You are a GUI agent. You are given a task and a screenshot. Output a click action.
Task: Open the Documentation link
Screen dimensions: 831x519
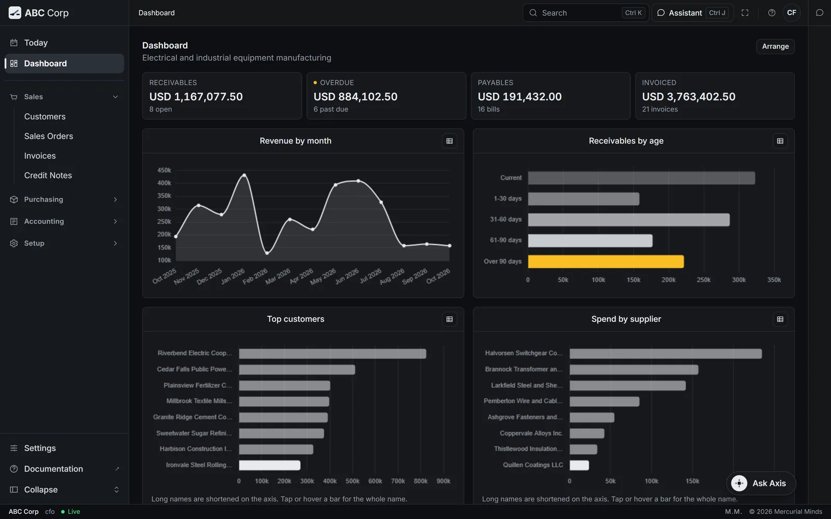click(64, 469)
